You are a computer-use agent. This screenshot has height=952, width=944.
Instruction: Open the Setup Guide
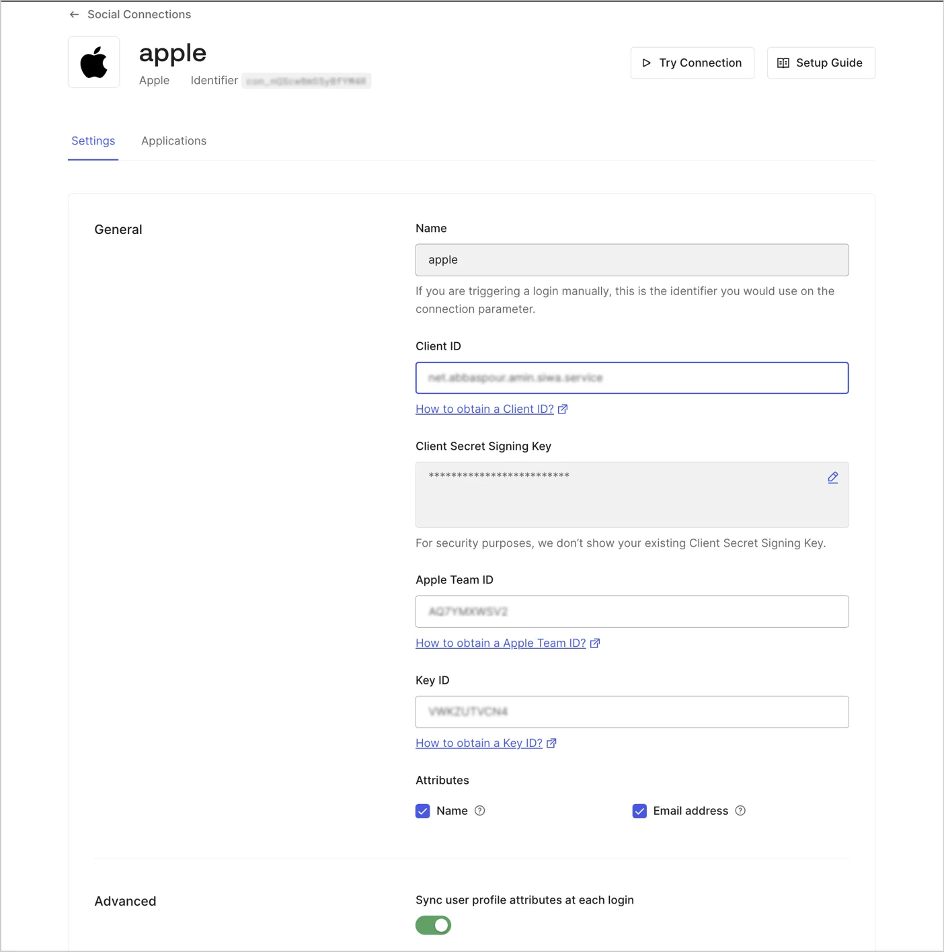pos(821,63)
